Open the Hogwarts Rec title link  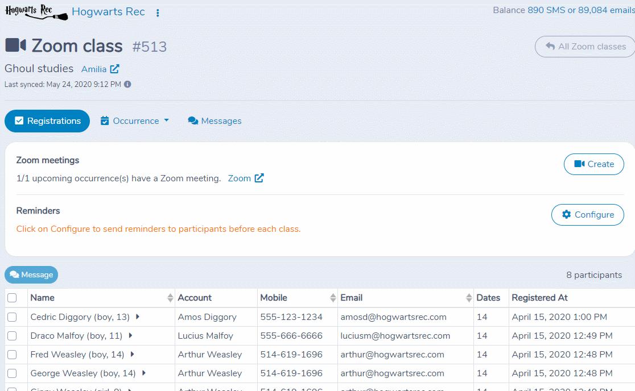point(108,12)
